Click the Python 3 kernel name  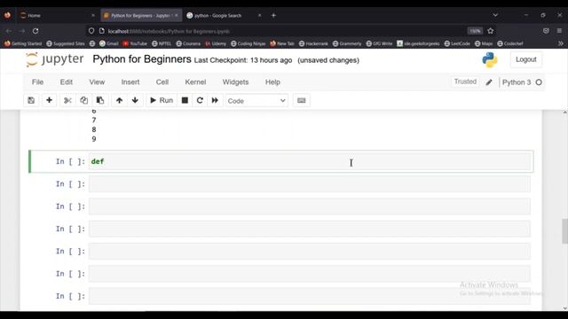517,82
